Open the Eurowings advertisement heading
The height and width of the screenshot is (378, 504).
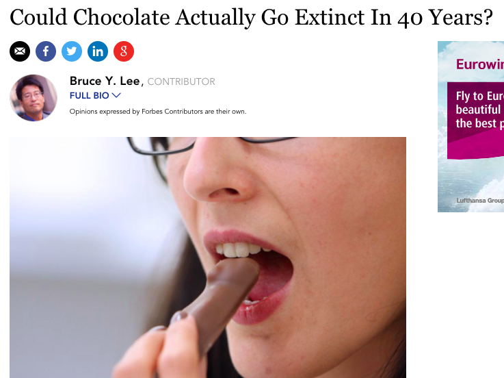pyautogui.click(x=480, y=64)
